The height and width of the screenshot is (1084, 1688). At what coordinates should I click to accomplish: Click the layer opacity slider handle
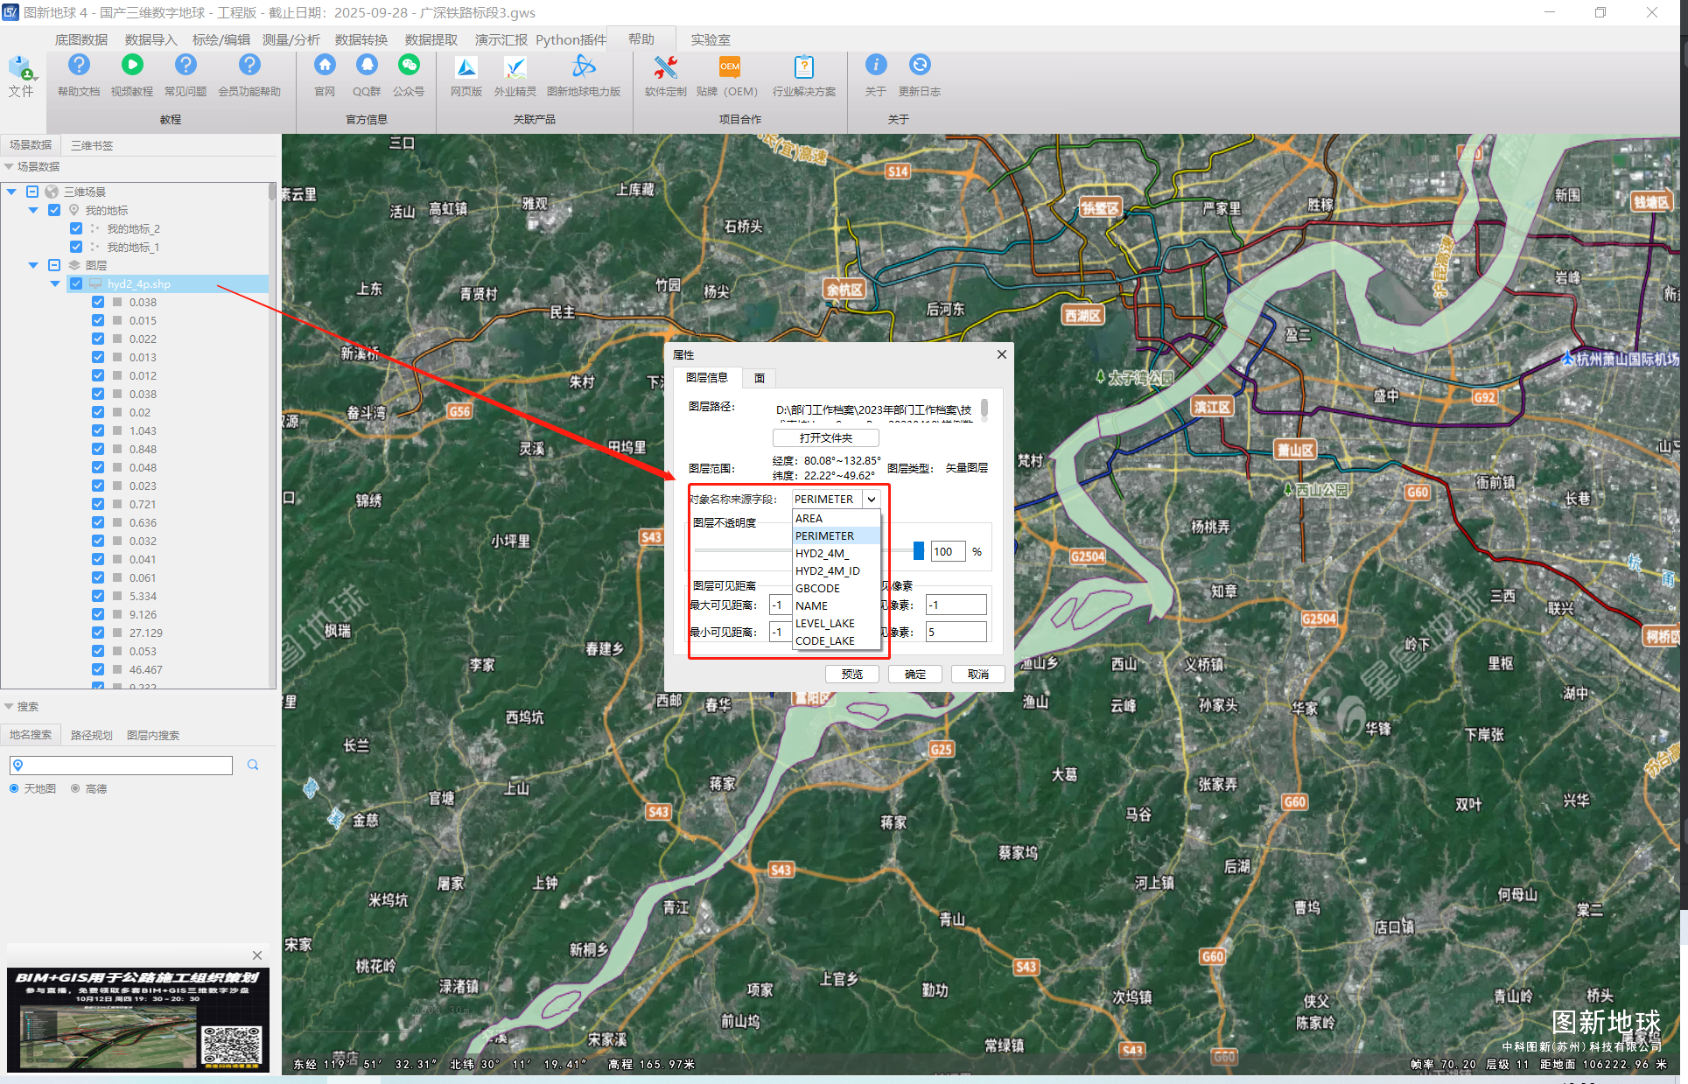pos(919,550)
